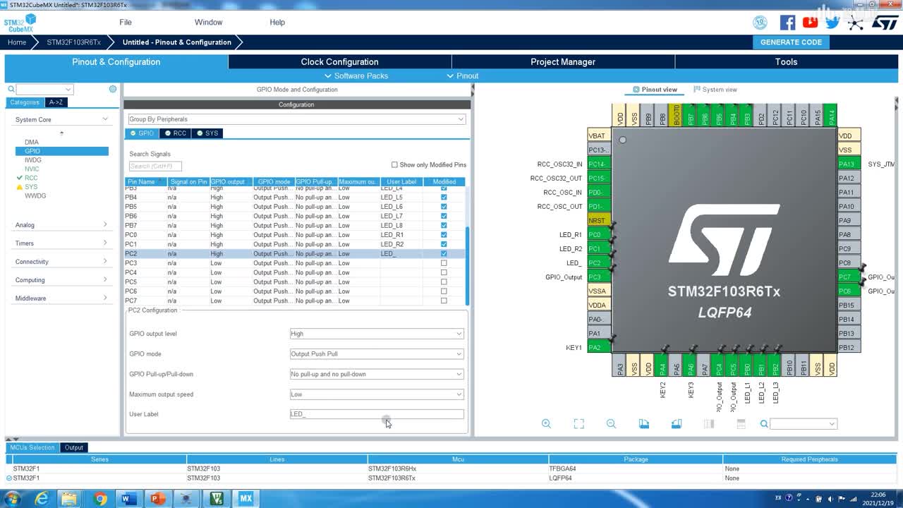Screen dimensions: 903x508
Task: Toggle Modified checkbox for PC0 row
Action: (x=444, y=235)
